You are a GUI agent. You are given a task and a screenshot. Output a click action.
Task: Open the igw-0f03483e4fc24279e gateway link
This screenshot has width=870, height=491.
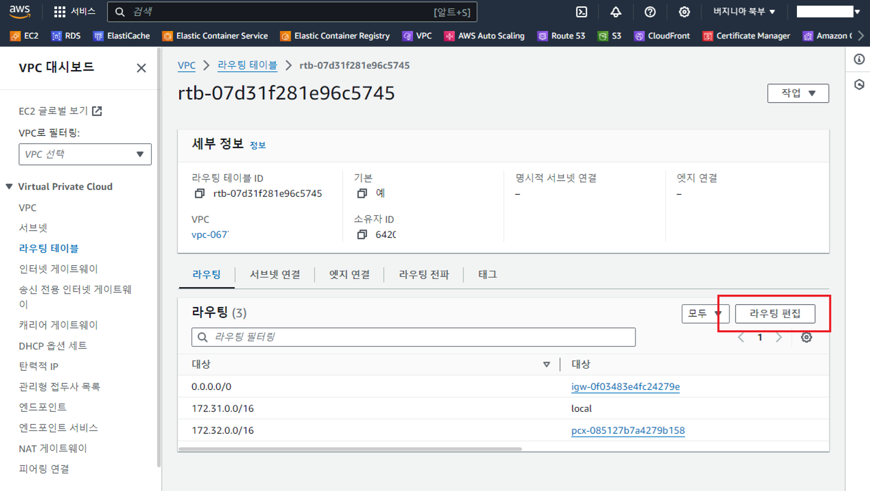(625, 386)
